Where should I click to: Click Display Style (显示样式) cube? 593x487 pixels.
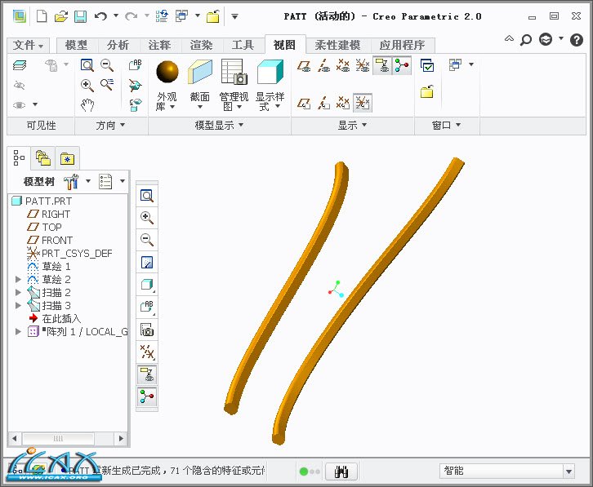pos(270,72)
